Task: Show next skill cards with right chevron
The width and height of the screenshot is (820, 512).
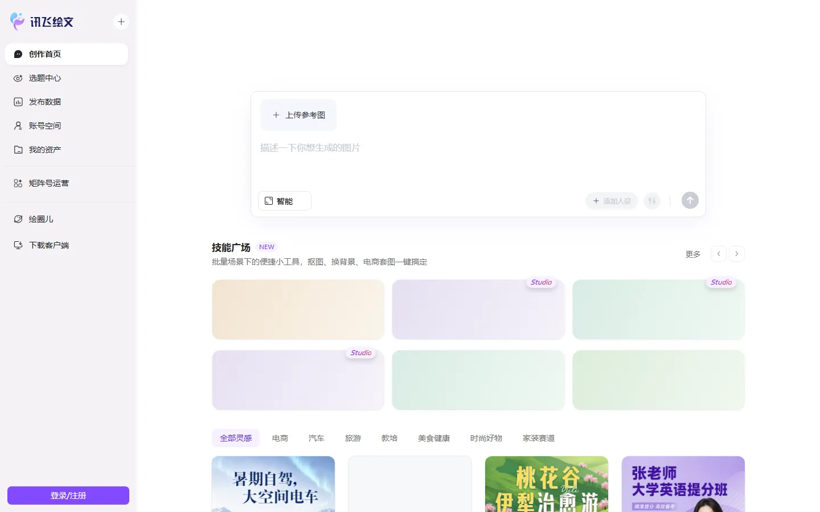Action: click(737, 254)
